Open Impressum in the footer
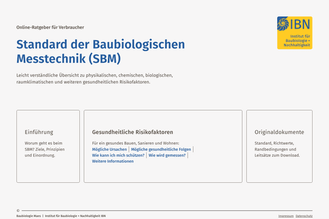Image resolution: width=329 pixels, height=219 pixels. 286,216
